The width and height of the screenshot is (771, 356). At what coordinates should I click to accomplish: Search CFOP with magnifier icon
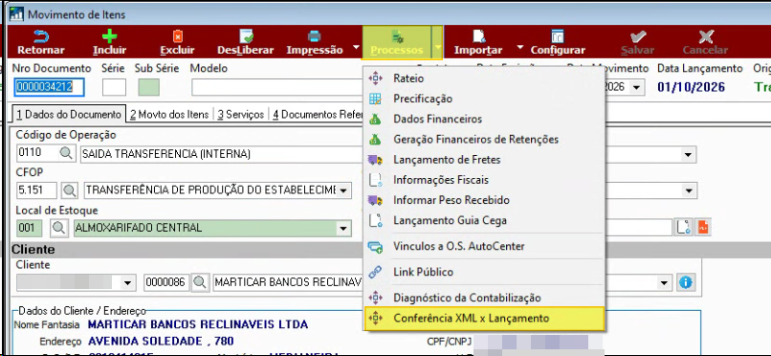point(71,190)
